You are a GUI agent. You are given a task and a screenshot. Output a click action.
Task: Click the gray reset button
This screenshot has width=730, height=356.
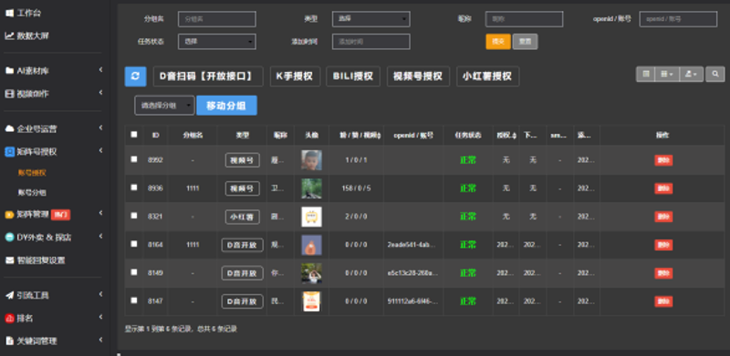[526, 41]
